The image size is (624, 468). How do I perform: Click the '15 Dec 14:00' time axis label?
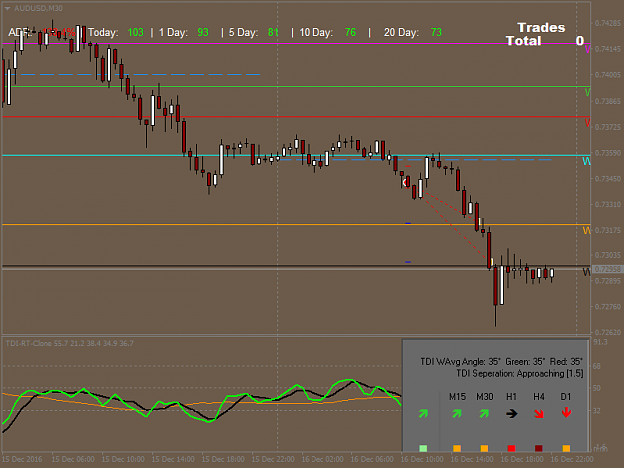pos(173,459)
